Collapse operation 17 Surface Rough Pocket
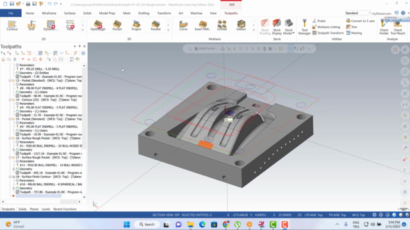 10,158
